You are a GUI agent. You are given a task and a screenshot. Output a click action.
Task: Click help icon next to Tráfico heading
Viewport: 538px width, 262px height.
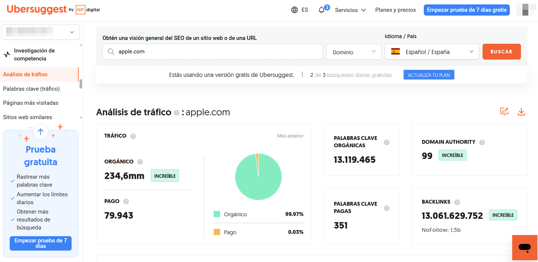coord(133,136)
